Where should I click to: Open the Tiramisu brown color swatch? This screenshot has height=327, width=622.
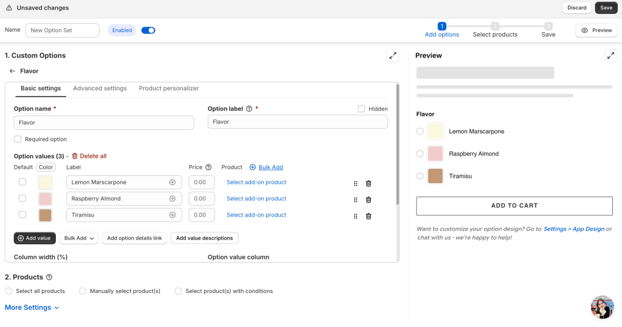(x=45, y=215)
